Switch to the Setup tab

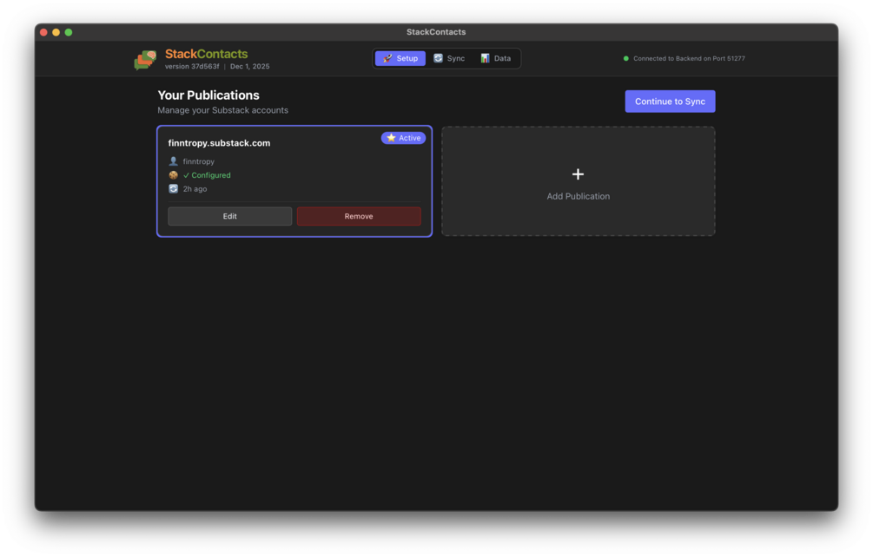[x=400, y=58]
